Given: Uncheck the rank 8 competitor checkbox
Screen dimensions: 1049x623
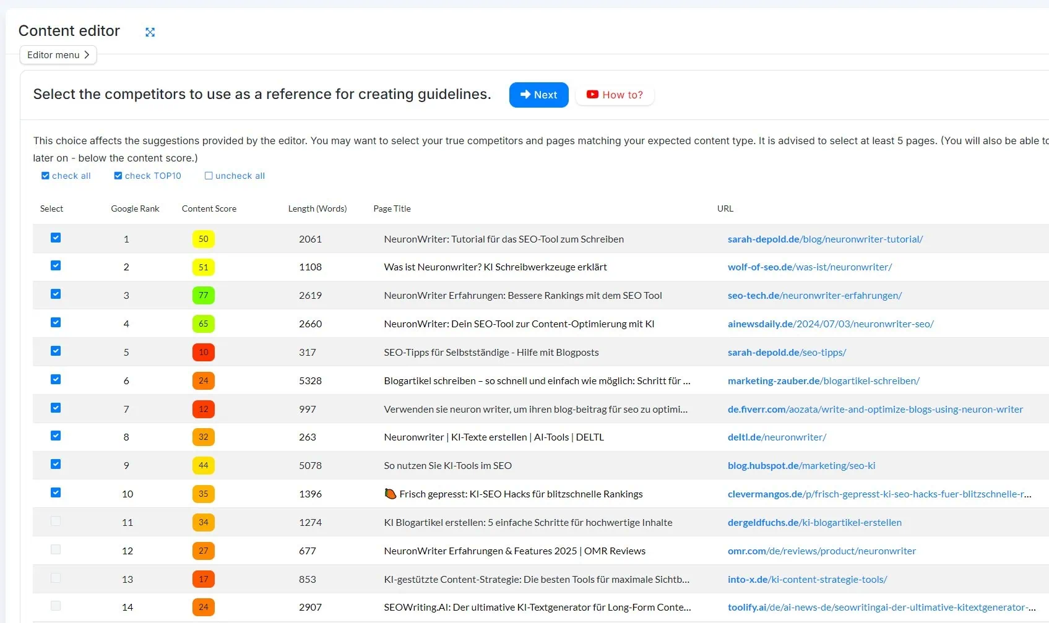Looking at the screenshot, I should [x=56, y=436].
